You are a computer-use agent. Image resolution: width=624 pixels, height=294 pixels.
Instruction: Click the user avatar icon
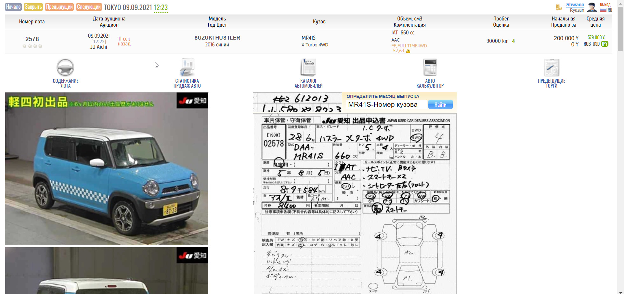592,7
